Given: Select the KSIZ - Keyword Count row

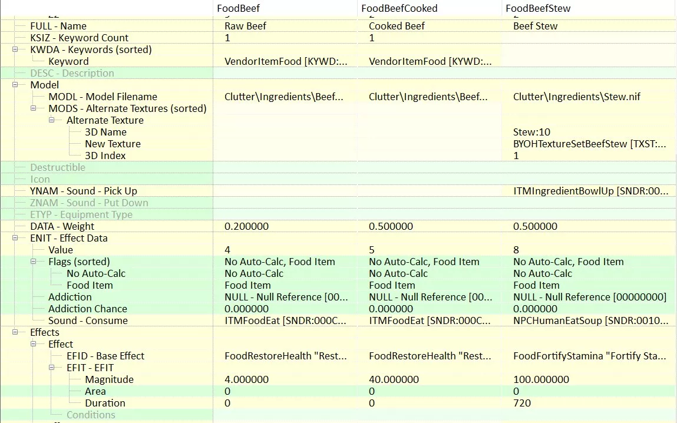Looking at the screenshot, I should [79, 38].
